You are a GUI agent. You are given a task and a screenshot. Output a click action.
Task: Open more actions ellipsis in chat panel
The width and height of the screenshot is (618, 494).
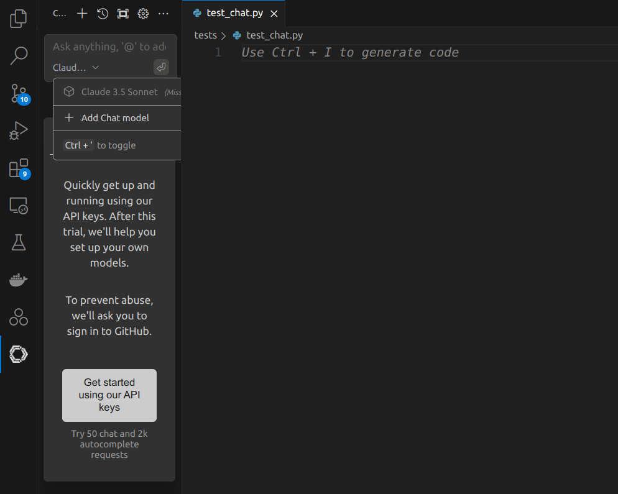[x=163, y=14]
